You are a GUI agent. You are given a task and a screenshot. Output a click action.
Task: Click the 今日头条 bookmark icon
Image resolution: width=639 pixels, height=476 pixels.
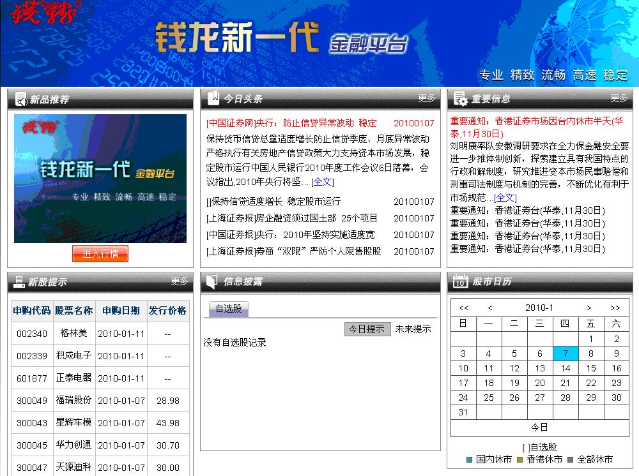coord(213,98)
